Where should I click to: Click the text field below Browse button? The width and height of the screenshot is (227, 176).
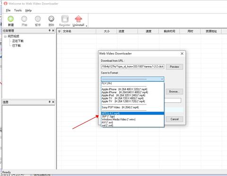click(173, 100)
